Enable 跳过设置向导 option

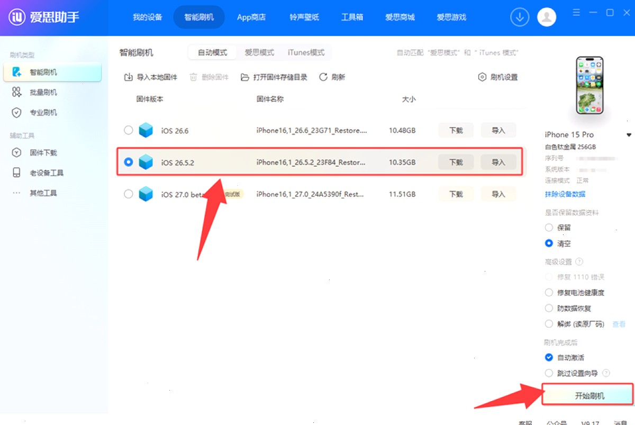pyautogui.click(x=549, y=373)
